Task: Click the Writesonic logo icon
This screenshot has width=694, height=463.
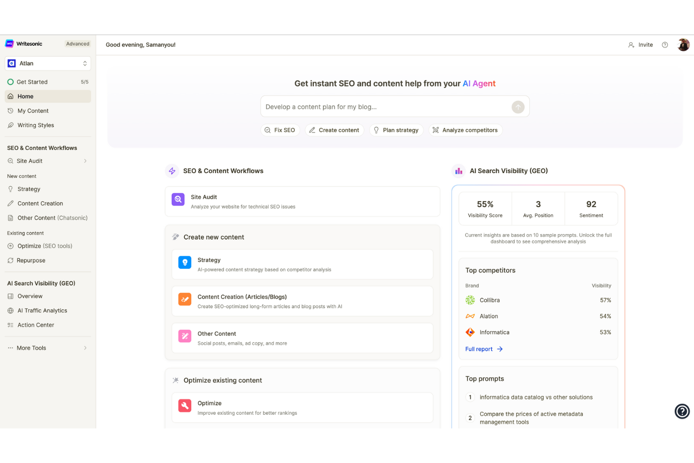Action: point(10,43)
